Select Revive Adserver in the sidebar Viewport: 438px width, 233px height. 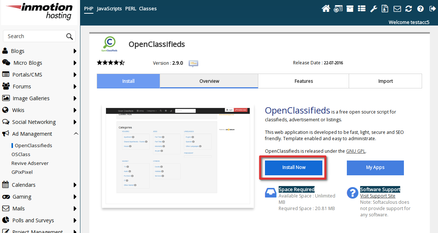tap(30, 163)
